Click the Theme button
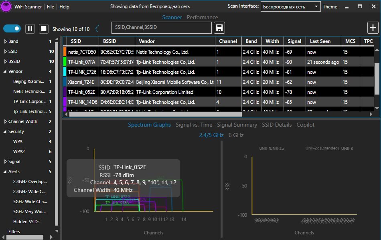381x240 pixels. [x=330, y=7]
